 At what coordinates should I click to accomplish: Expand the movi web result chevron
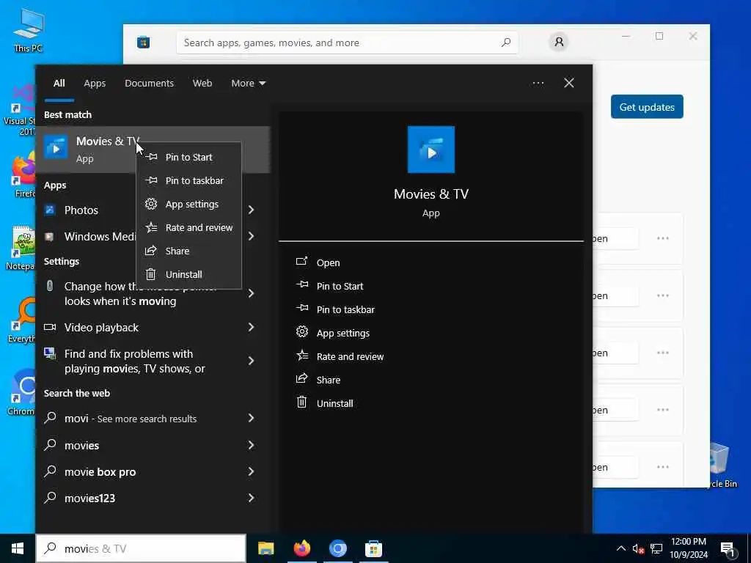[x=251, y=418]
